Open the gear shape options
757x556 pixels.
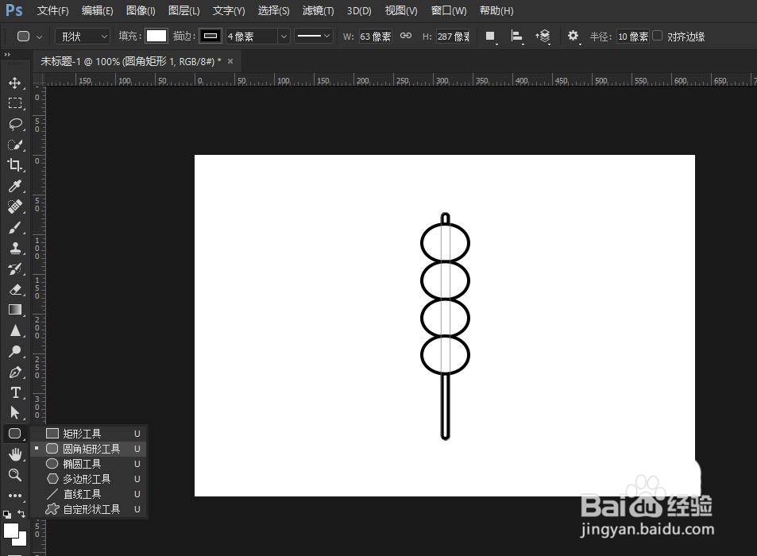point(573,37)
